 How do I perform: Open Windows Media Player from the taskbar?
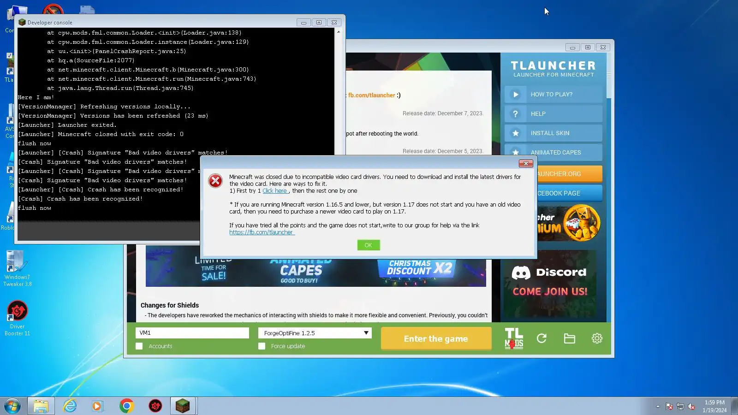pyautogui.click(x=97, y=406)
